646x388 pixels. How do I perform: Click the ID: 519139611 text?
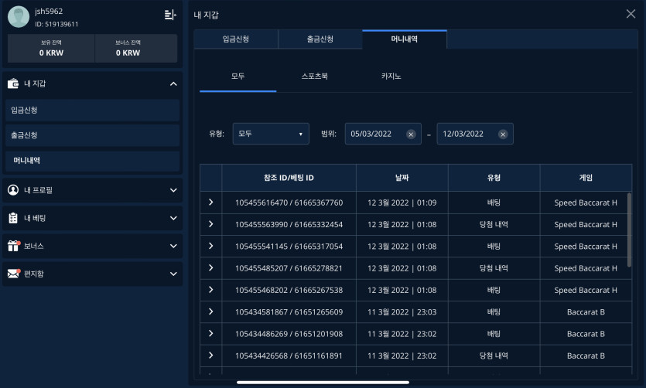56,24
